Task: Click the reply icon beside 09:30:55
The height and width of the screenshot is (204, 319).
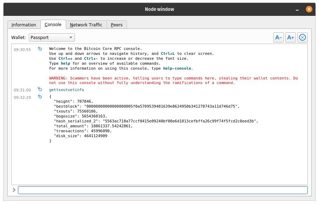Action: (40, 49)
